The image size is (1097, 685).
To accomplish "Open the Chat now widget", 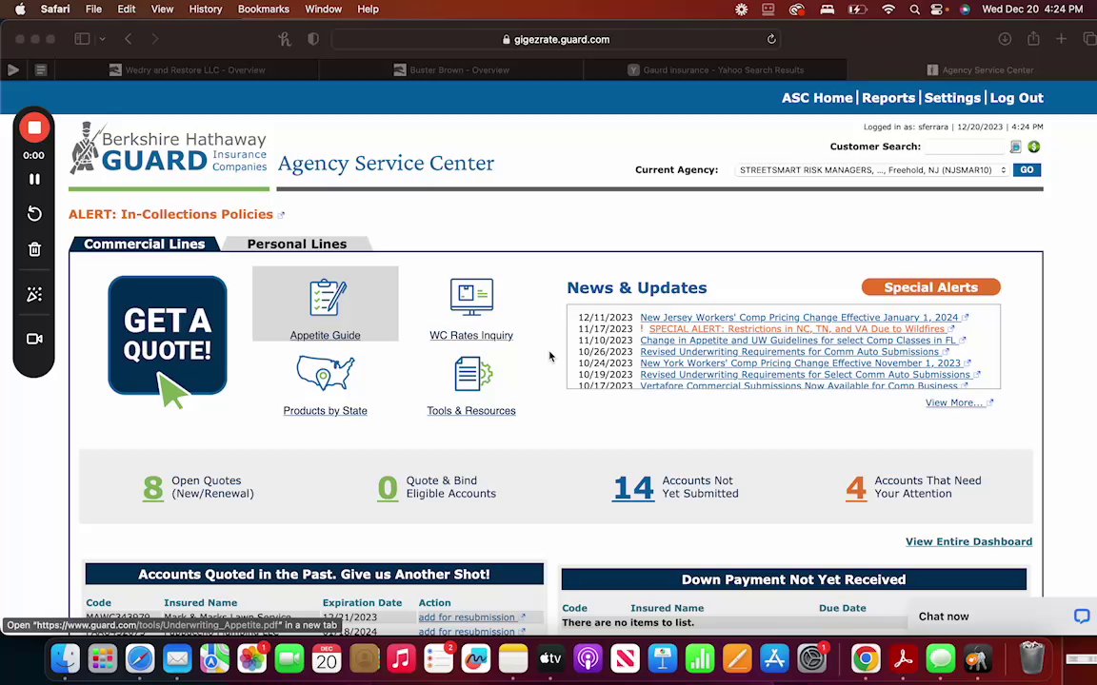I will point(1002,616).
